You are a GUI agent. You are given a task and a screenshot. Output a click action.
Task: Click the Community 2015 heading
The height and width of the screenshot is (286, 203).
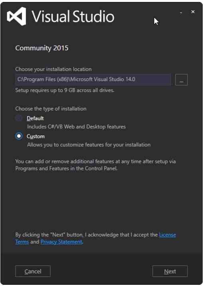pos(42,48)
